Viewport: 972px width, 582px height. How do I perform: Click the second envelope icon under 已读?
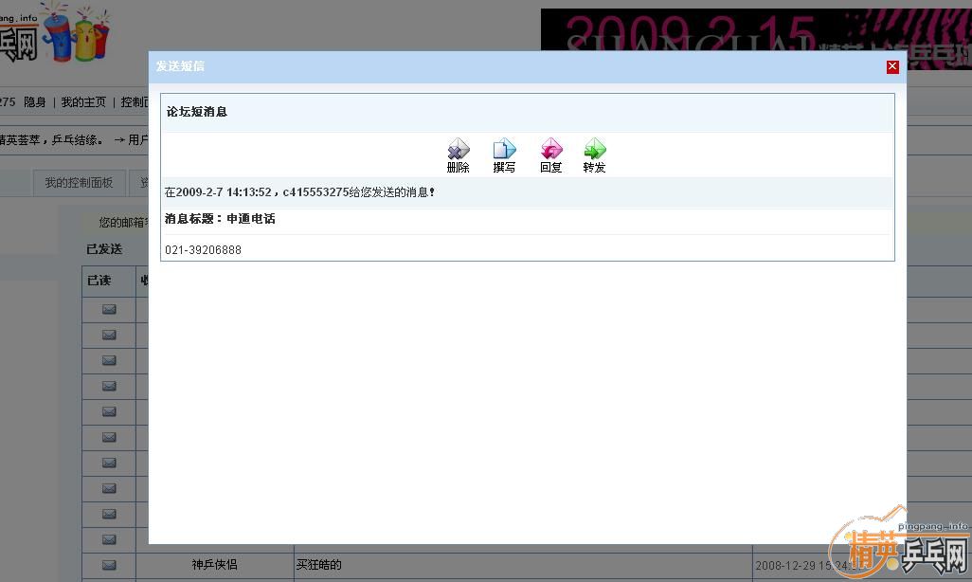(109, 335)
